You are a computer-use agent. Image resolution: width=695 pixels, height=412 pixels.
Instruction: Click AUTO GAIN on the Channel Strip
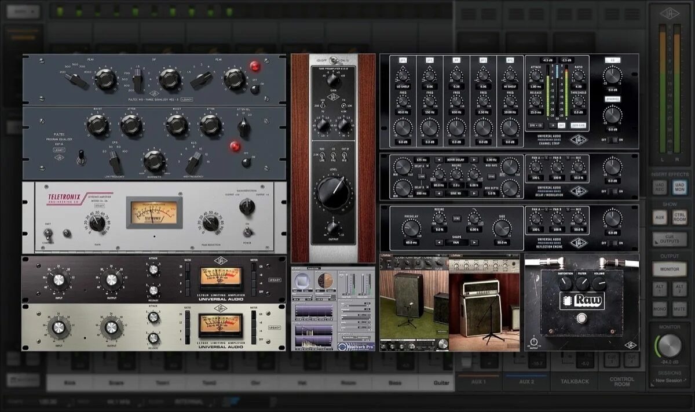coord(578,125)
